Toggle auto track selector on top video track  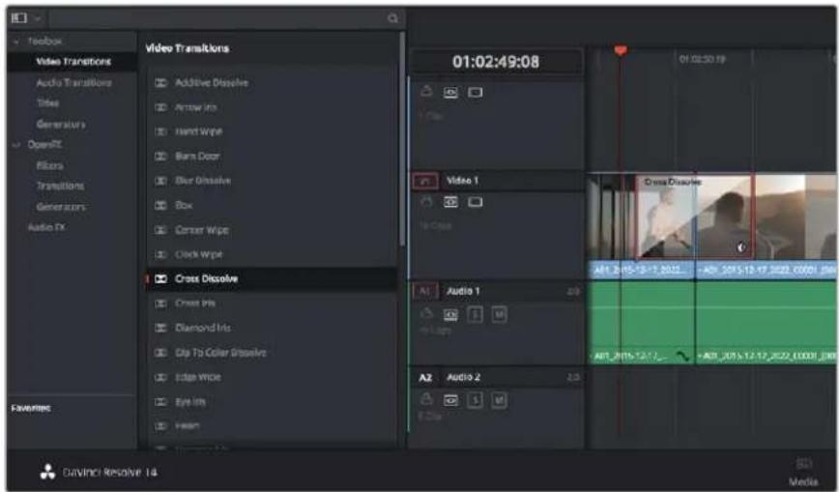click(x=451, y=93)
